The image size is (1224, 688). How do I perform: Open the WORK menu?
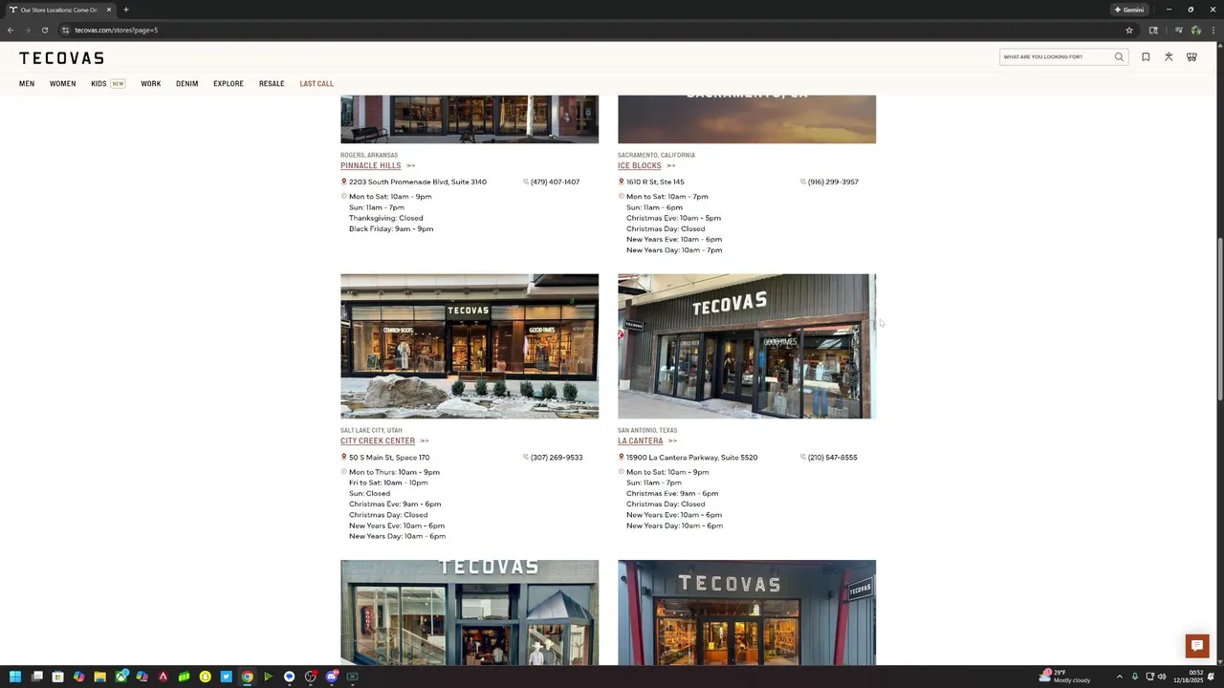[151, 84]
